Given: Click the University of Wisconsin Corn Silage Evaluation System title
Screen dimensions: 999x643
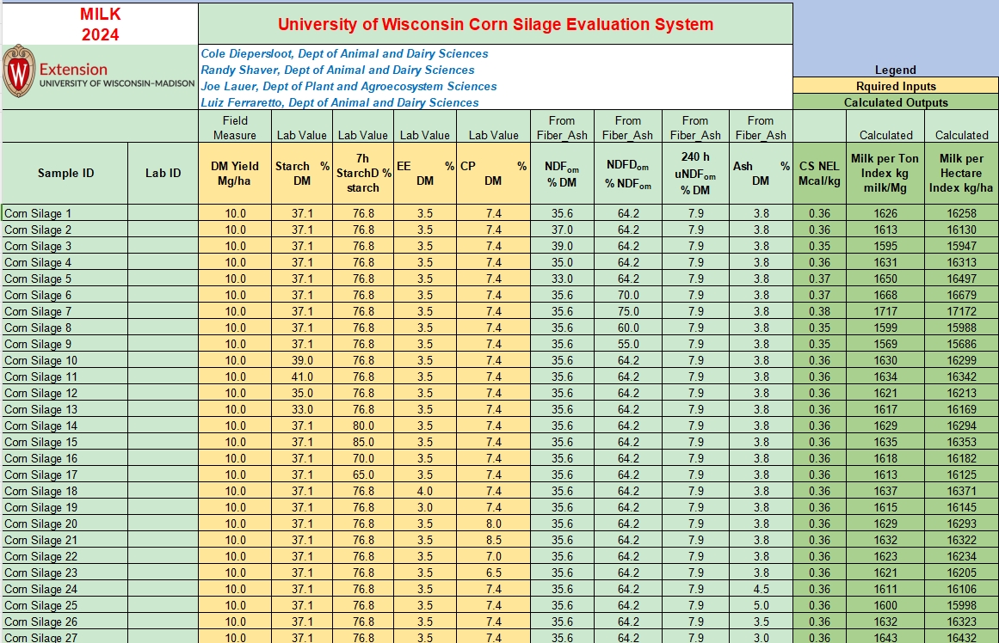Looking at the screenshot, I should [x=496, y=24].
